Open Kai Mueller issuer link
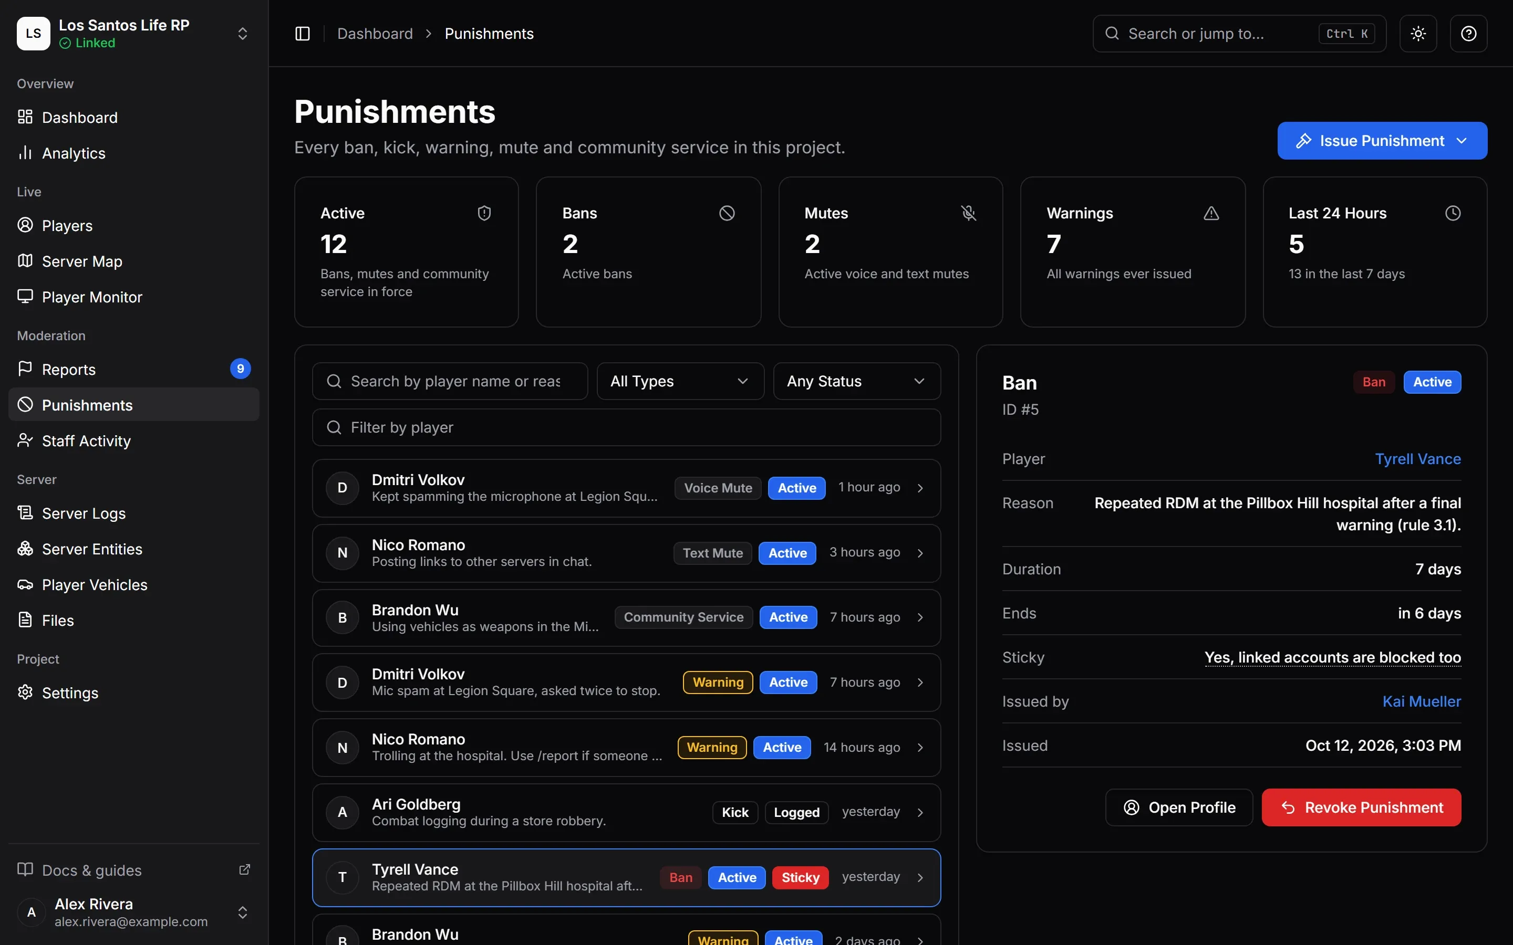 (1421, 701)
